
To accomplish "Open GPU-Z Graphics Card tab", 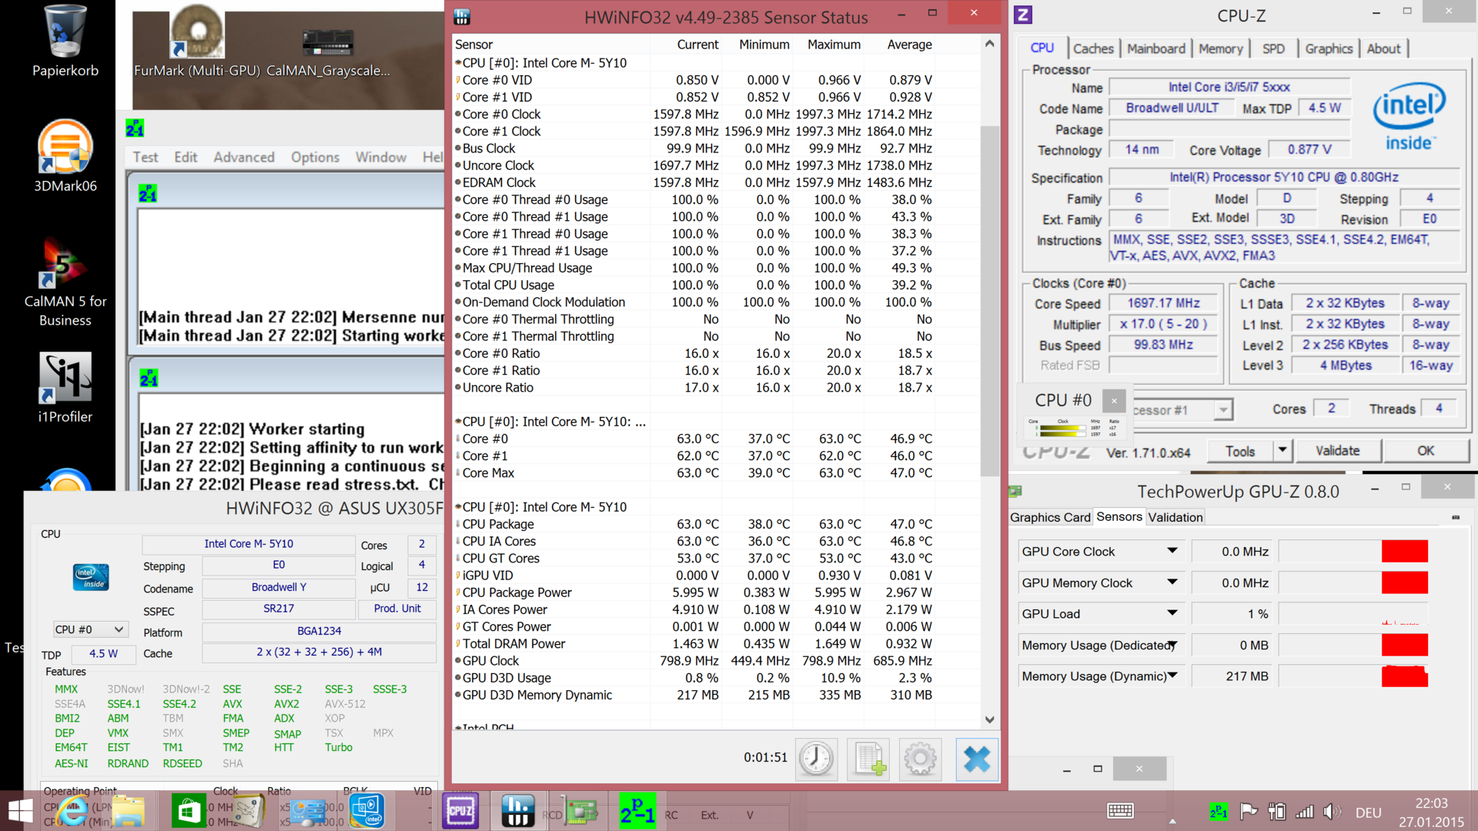I will (x=1050, y=517).
